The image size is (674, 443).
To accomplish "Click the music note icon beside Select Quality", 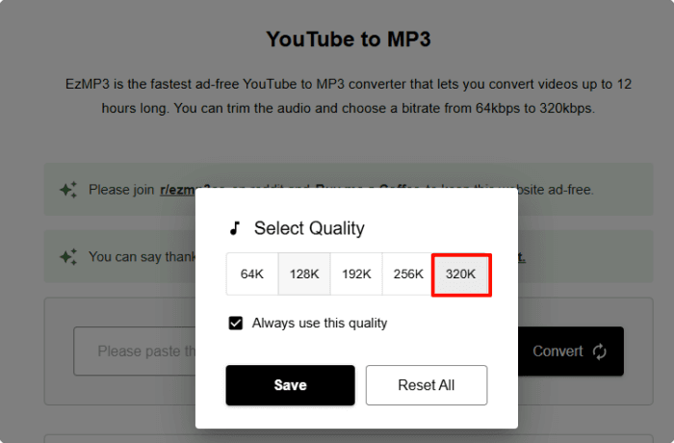I will (x=234, y=228).
